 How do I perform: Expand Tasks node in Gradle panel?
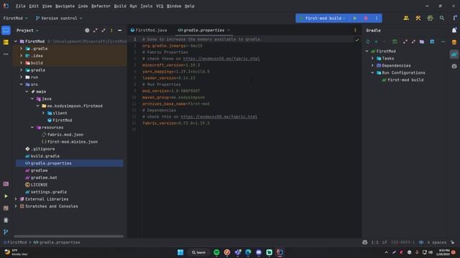pyautogui.click(x=372, y=58)
